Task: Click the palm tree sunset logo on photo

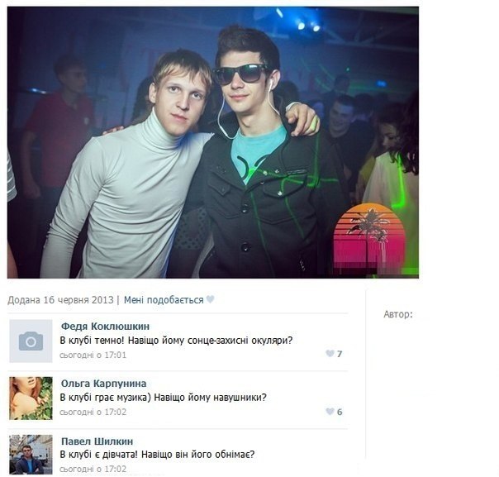Action: [369, 236]
